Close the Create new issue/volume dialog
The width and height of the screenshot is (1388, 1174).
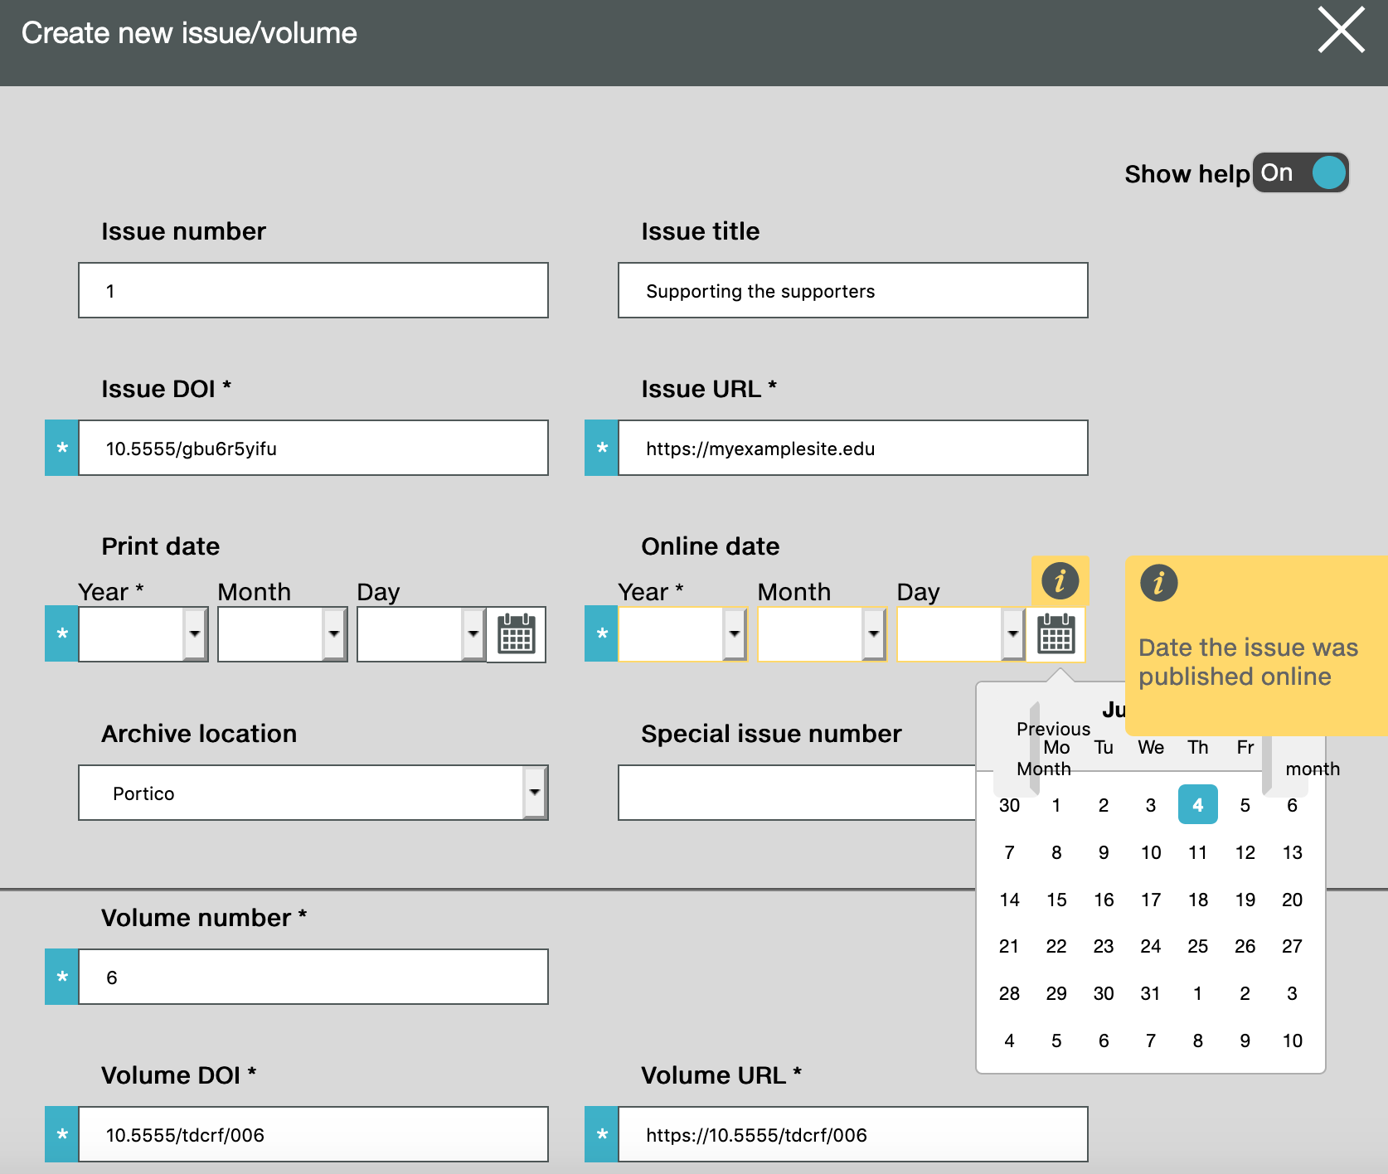(x=1341, y=31)
